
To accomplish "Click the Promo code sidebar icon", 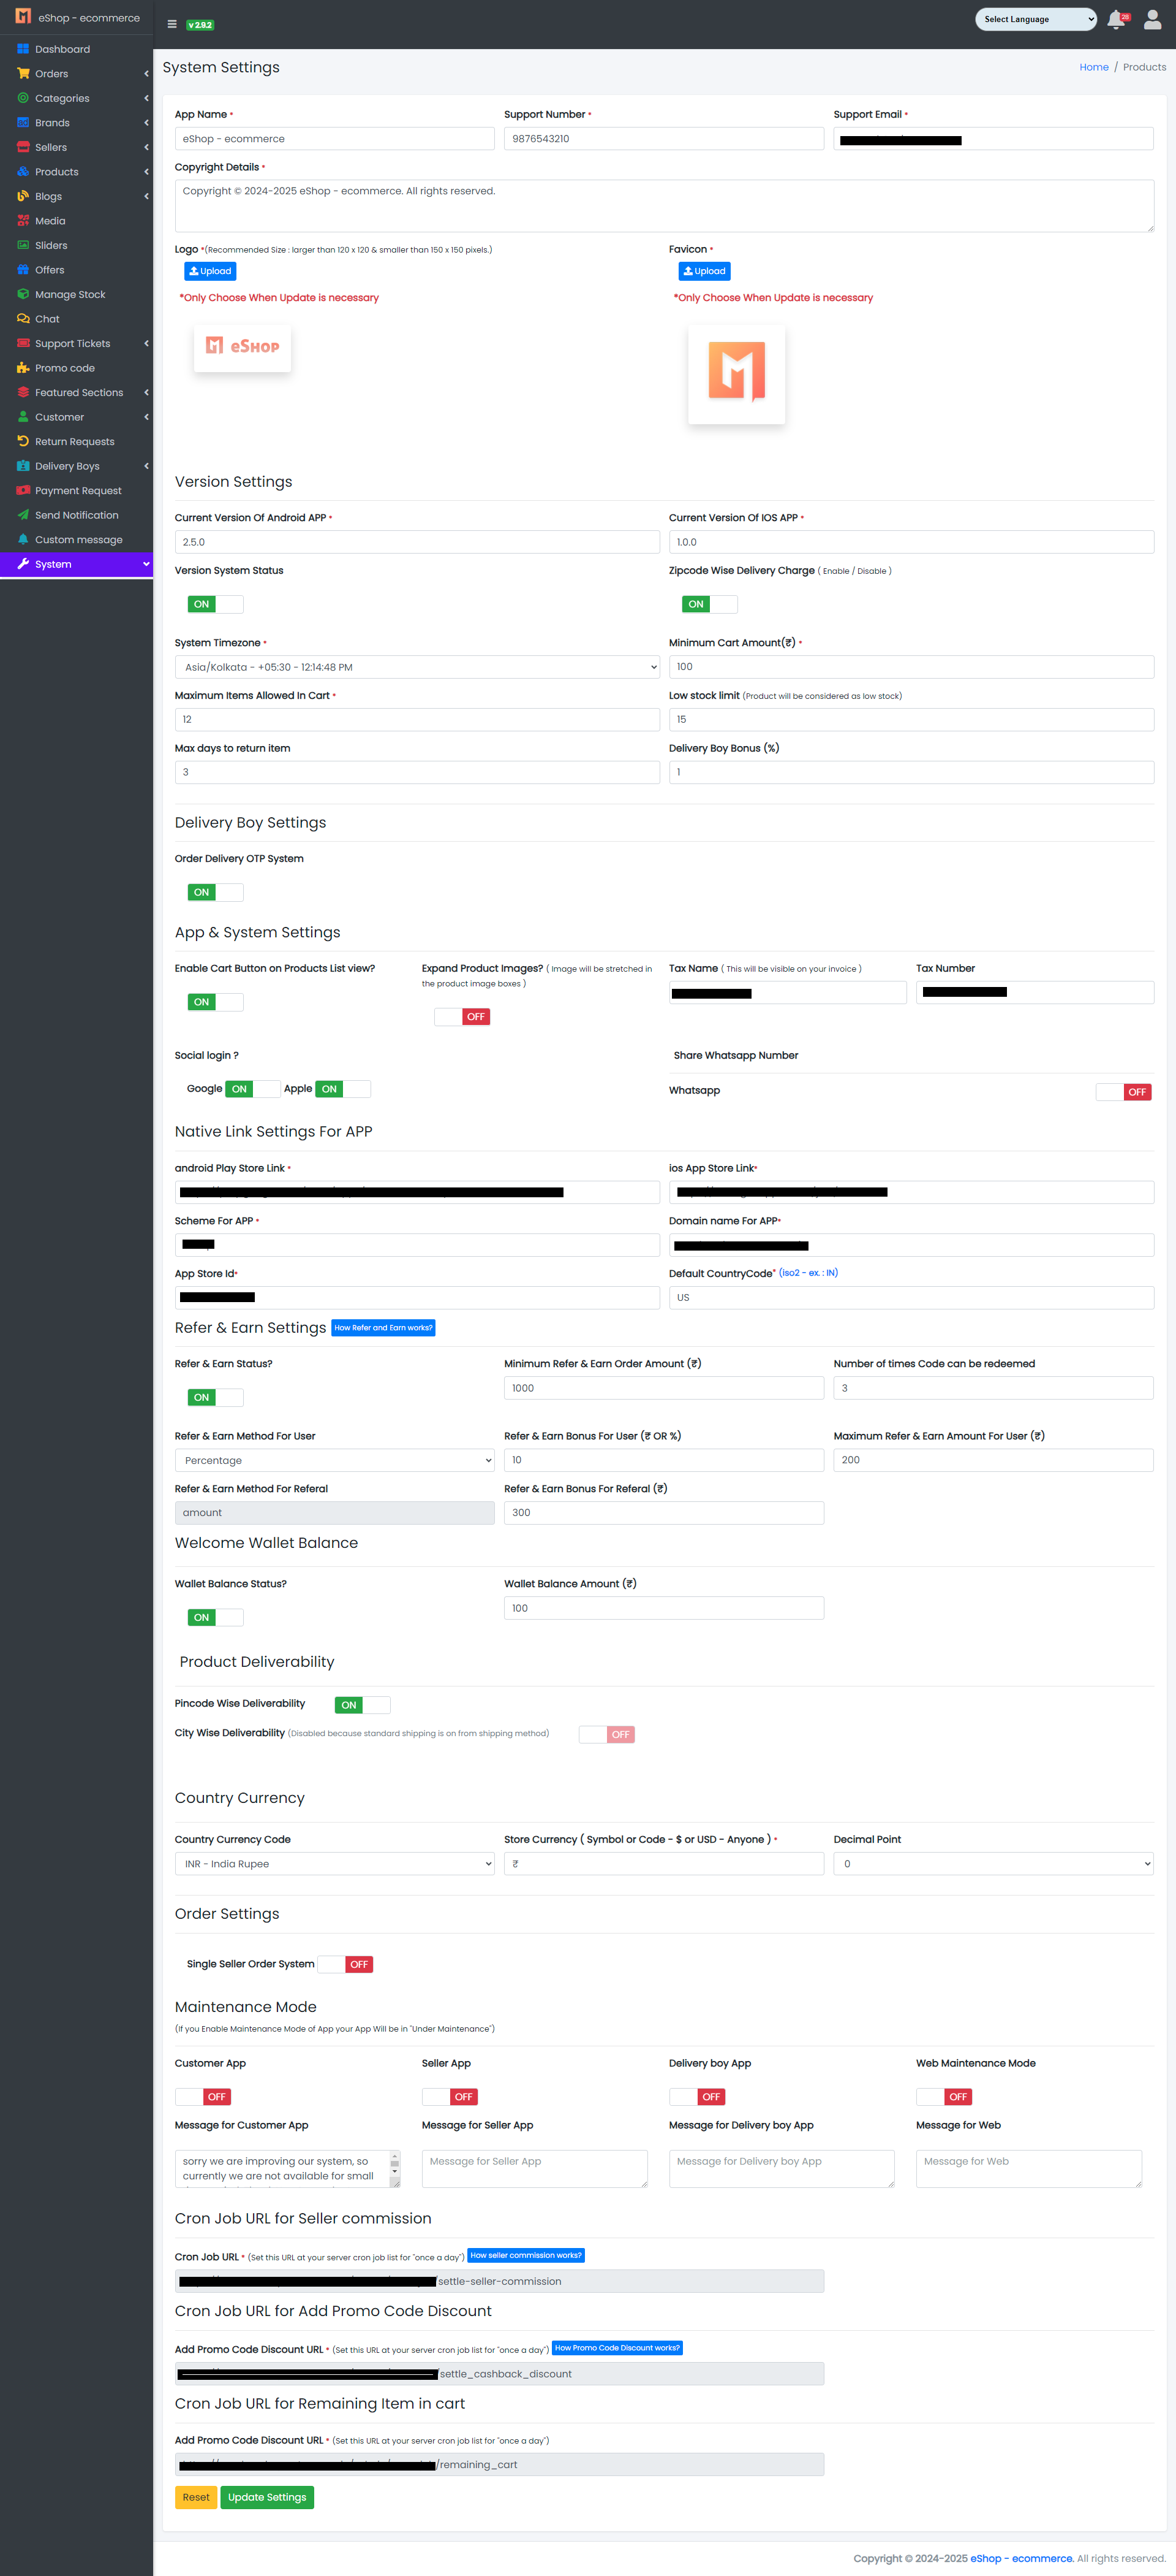I will click(23, 368).
